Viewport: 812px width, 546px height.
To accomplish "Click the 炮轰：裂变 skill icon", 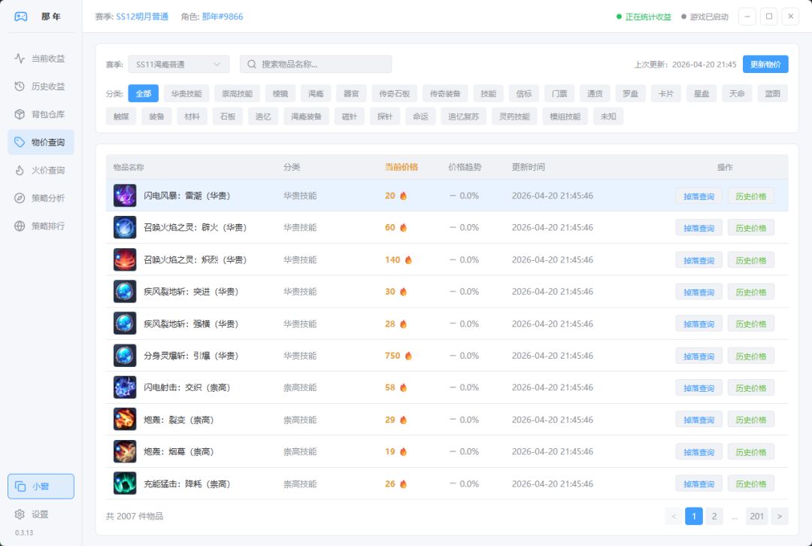I will point(125,420).
